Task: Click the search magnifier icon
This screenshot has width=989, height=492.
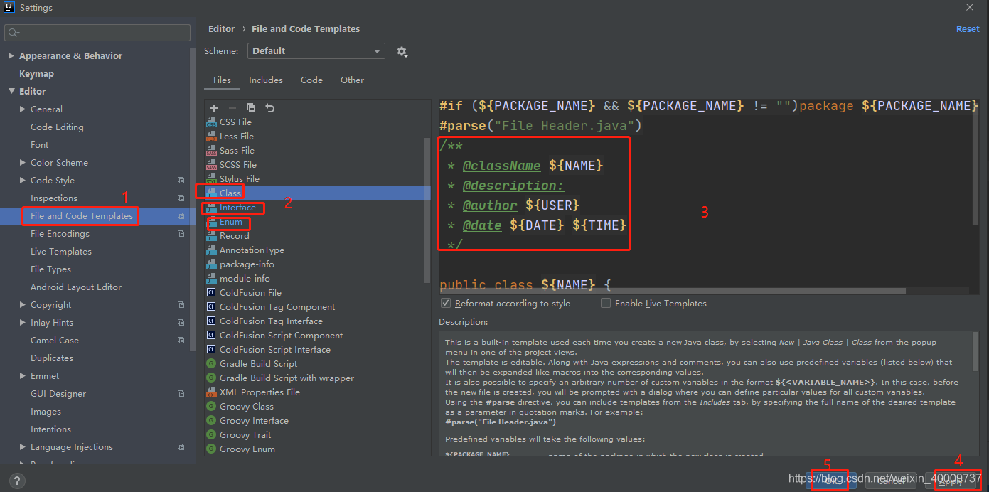Action: [14, 33]
